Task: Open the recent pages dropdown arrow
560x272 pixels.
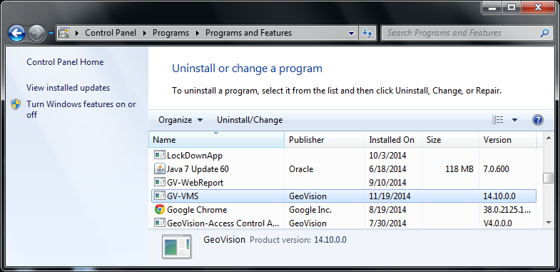Action: coord(51,34)
